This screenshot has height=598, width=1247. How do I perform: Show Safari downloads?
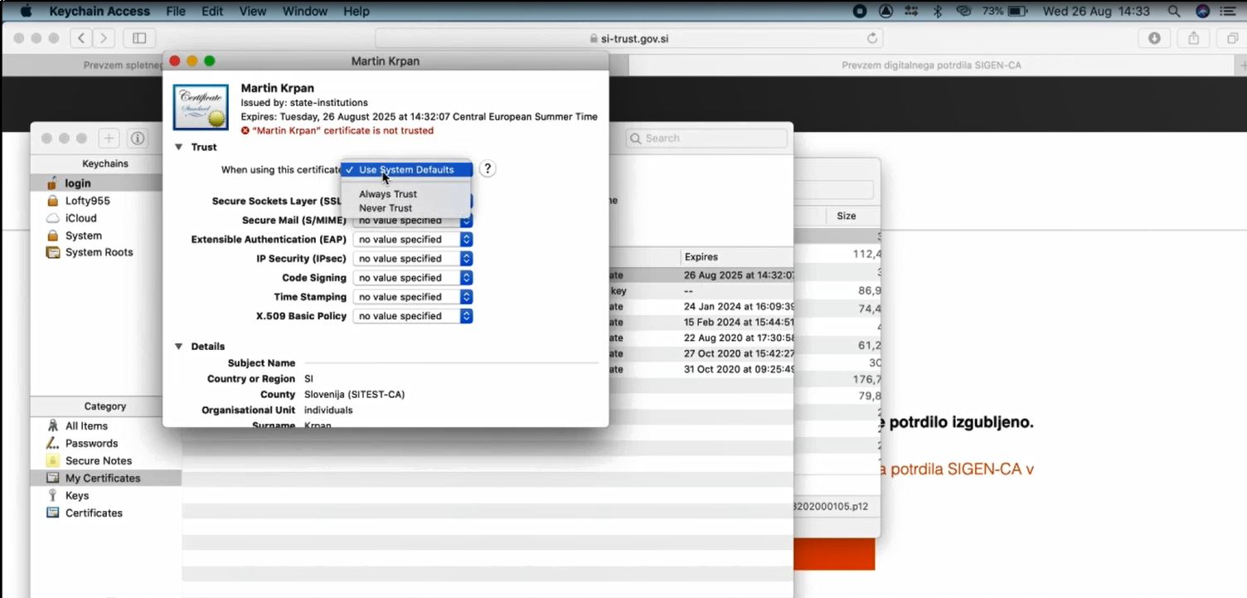click(1154, 38)
